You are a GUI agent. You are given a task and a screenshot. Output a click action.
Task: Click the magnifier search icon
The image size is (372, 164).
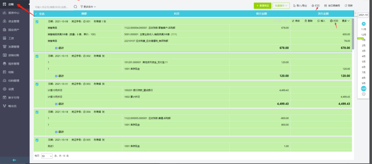[x=75, y=7]
